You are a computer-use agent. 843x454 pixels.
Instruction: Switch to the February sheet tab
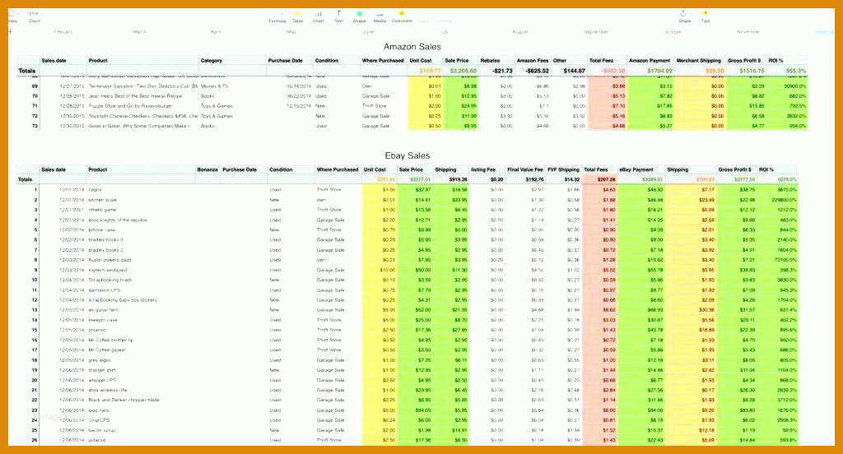(x=63, y=32)
